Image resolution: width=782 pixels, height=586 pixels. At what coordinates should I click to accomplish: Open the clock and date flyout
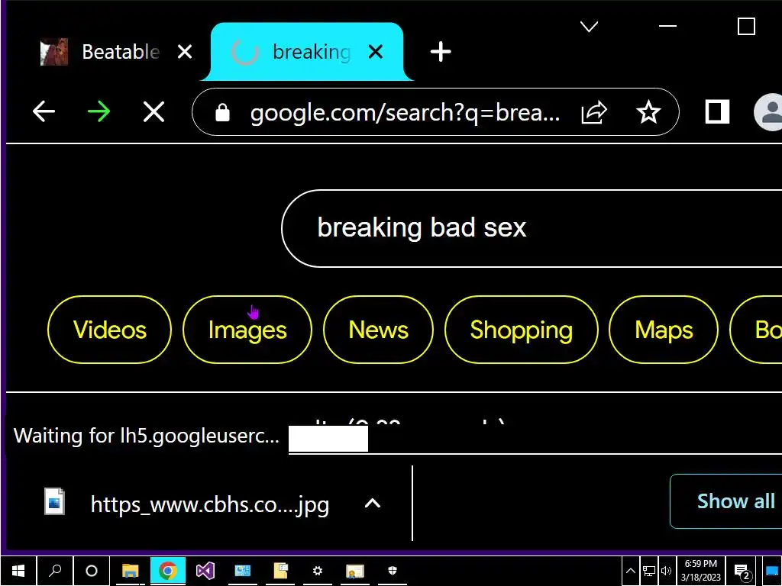[701, 571]
